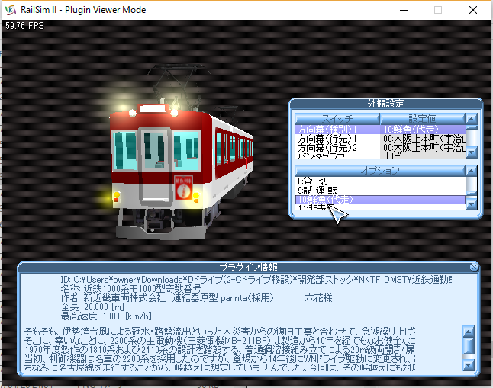Click the 作者: 新近畿車両株式会社 line
The width and height of the screenshot is (493, 388).
pos(196,298)
